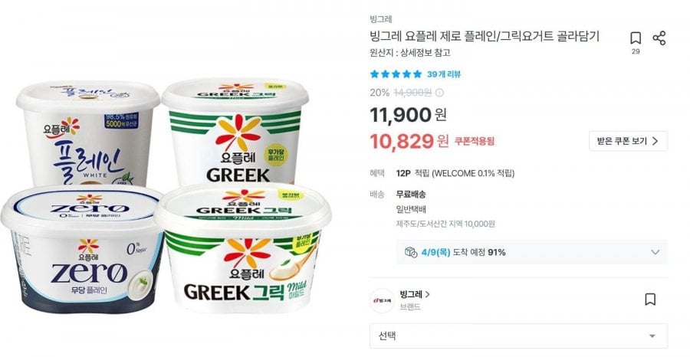Image resolution: width=690 pixels, height=357 pixels.
Task: View received coupons 받은 쿠폰 보기
Action: [628, 141]
